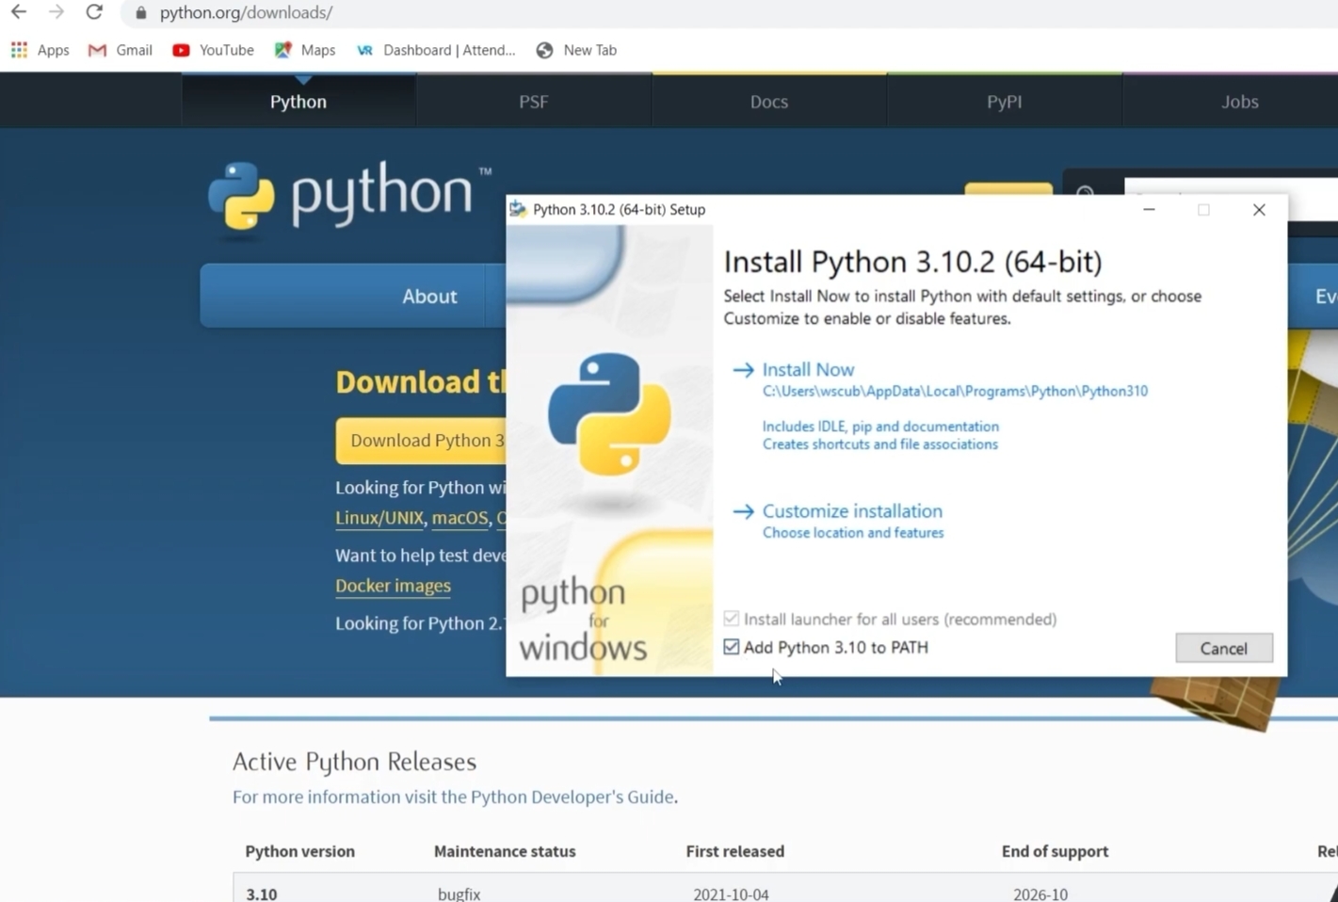
Task: Click the End of support column header
Action: pyautogui.click(x=1055, y=851)
